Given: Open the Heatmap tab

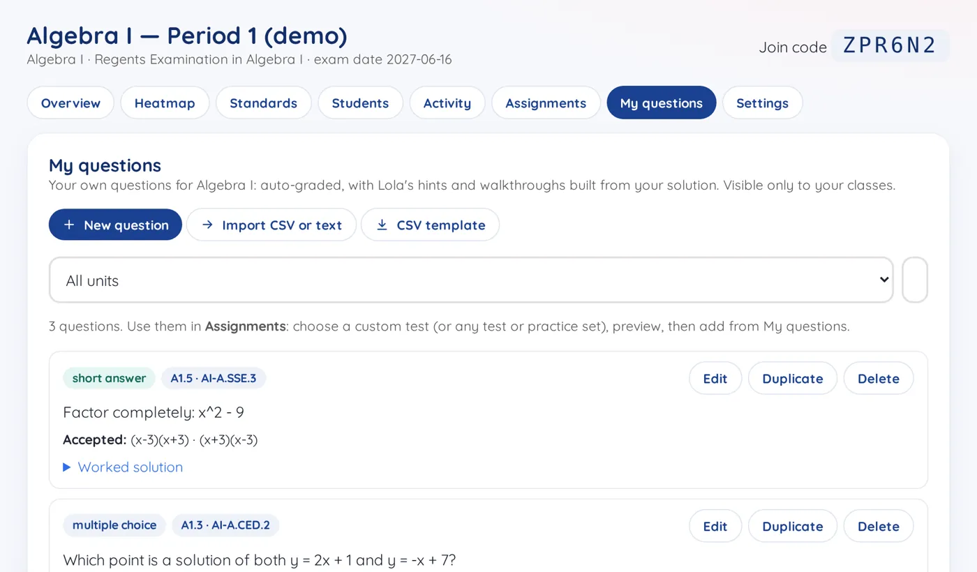Looking at the screenshot, I should (x=165, y=103).
